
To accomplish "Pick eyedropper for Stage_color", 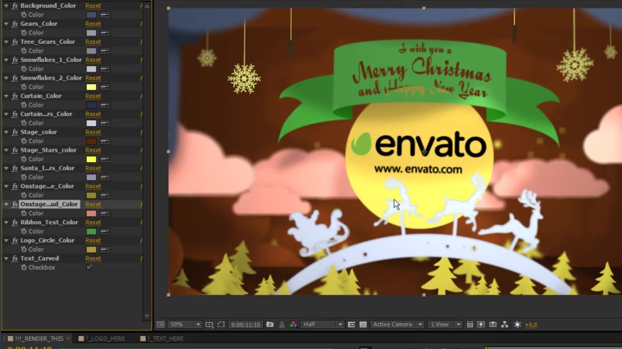I will tap(105, 142).
